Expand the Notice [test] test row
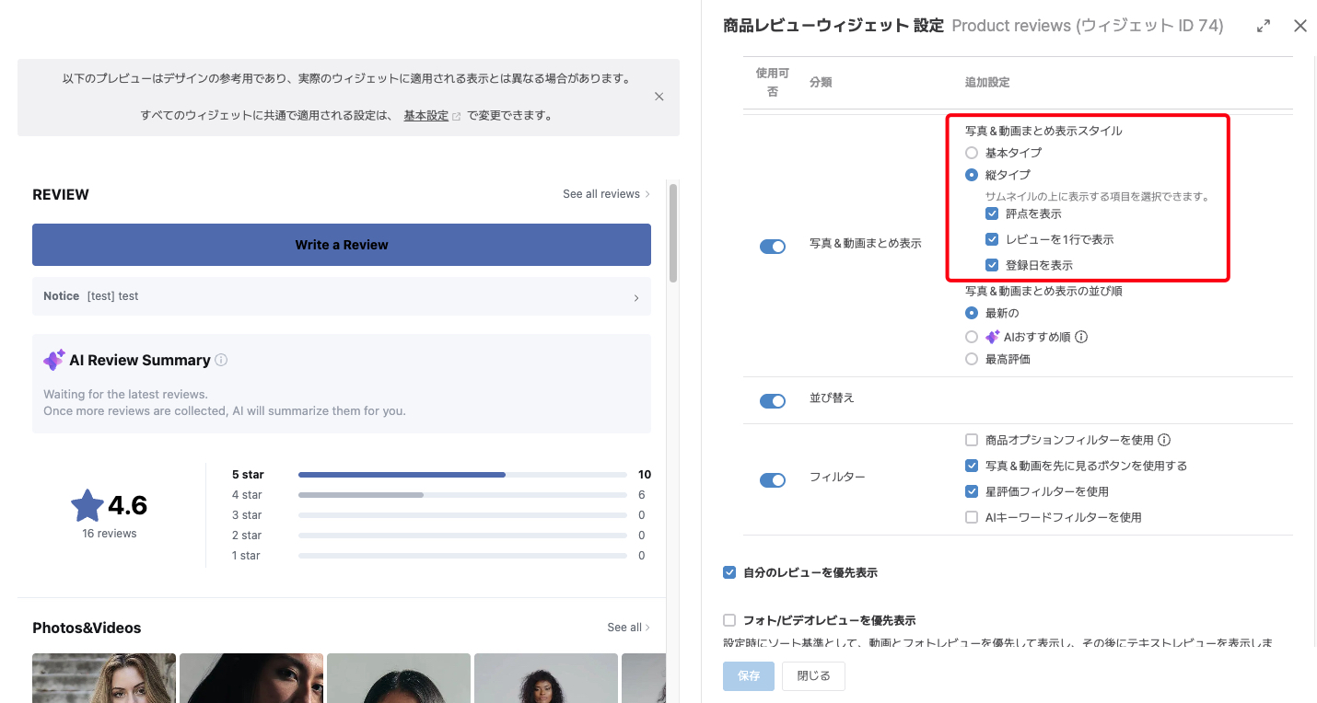Image resolution: width=1317 pixels, height=703 pixels. 342,296
